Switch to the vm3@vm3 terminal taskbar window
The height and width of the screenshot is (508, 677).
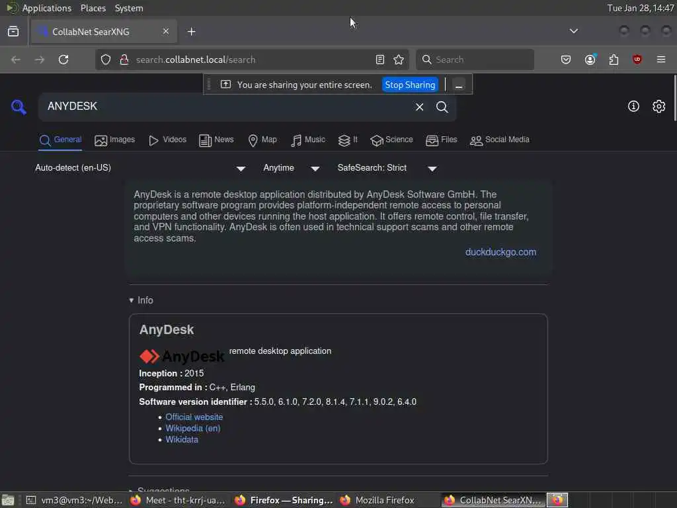pos(74,500)
